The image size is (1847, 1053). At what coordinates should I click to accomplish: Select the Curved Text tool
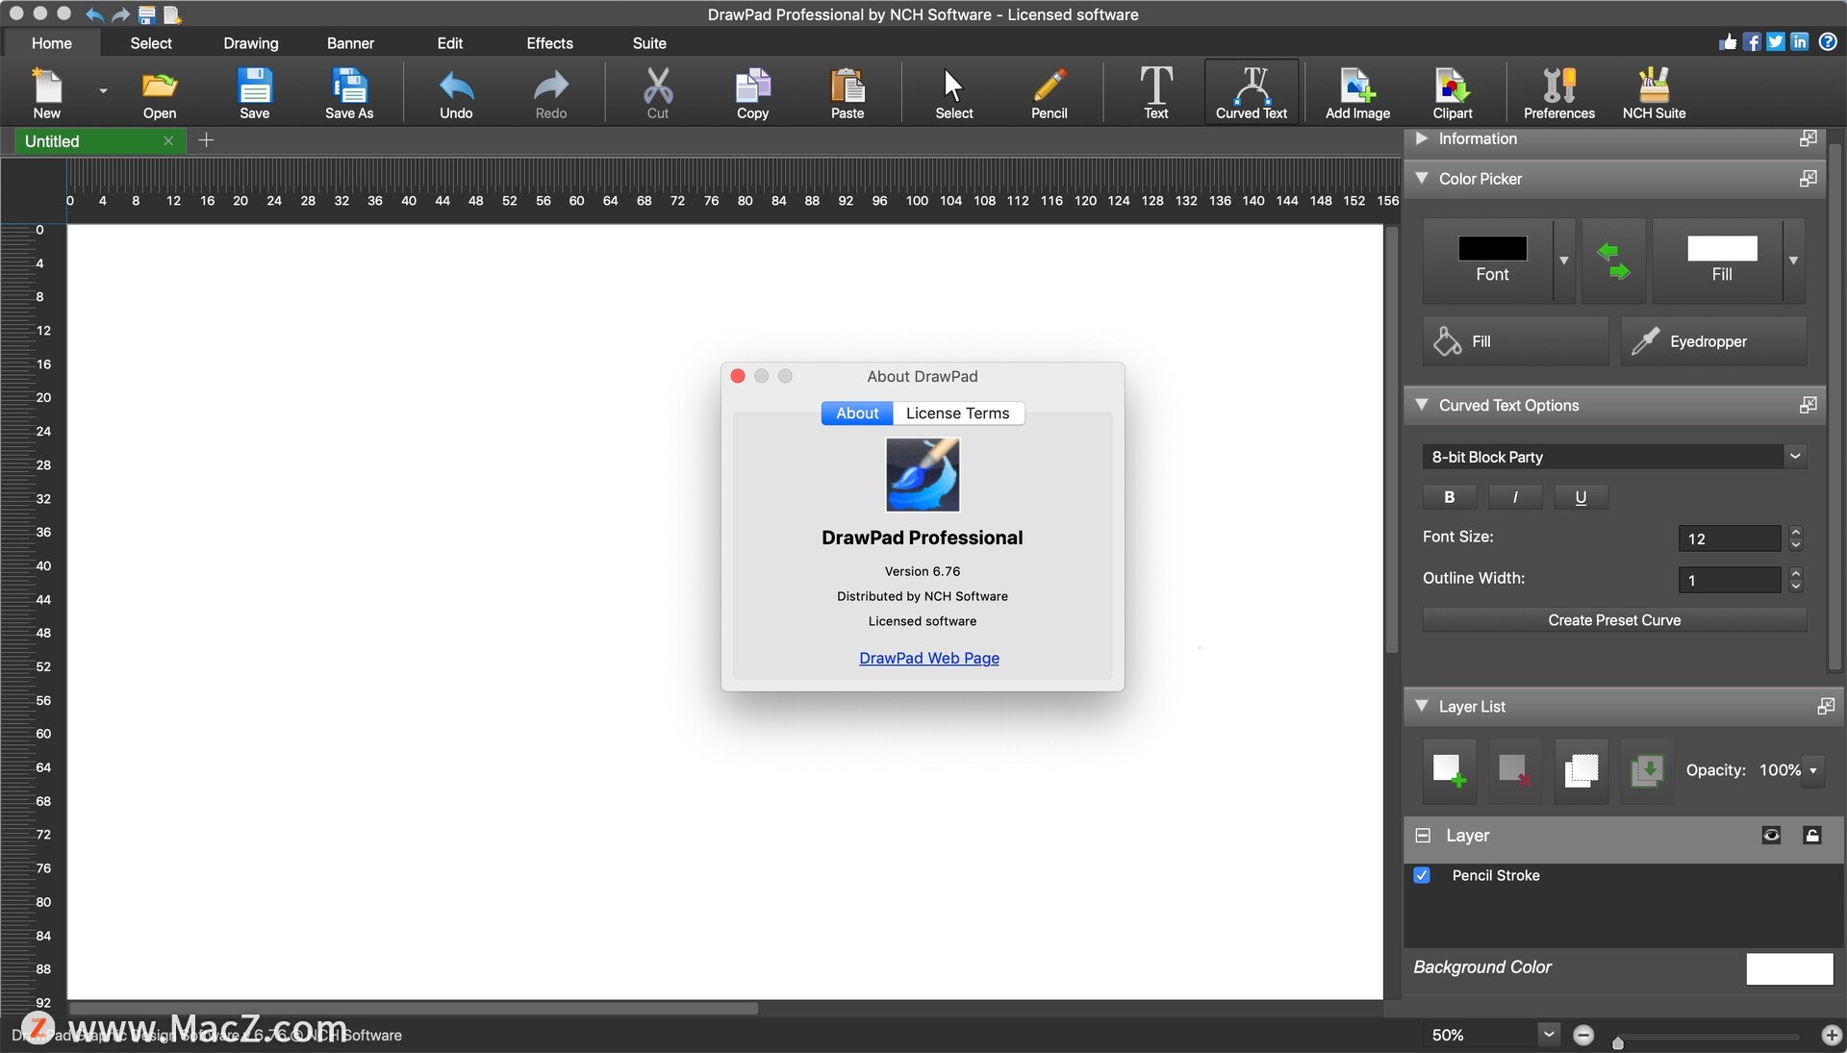pyautogui.click(x=1251, y=92)
